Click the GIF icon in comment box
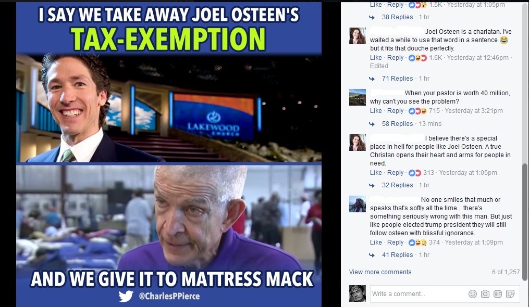The width and height of the screenshot is (529, 307). click(x=498, y=294)
